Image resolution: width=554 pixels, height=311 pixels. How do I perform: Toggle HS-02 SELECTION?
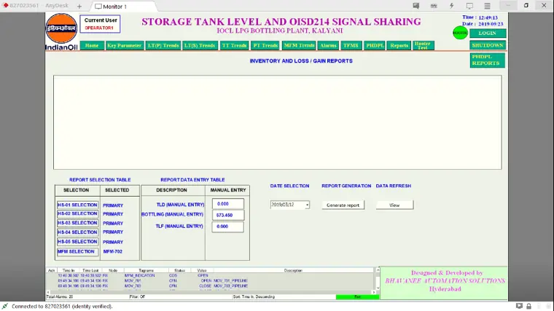[77, 213]
